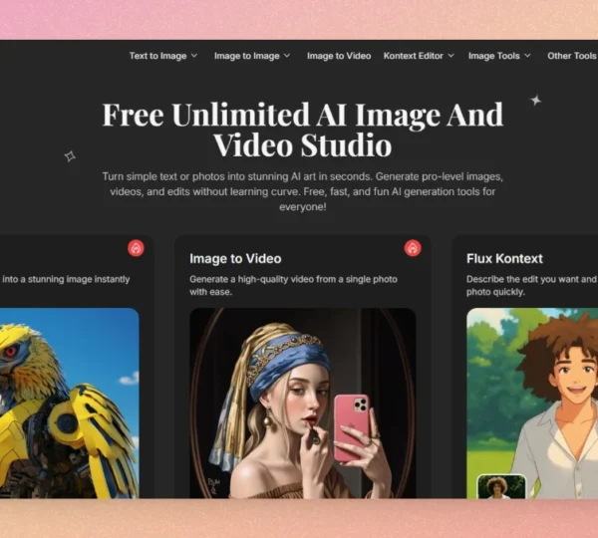Open the Image to Video nav item

click(x=339, y=56)
